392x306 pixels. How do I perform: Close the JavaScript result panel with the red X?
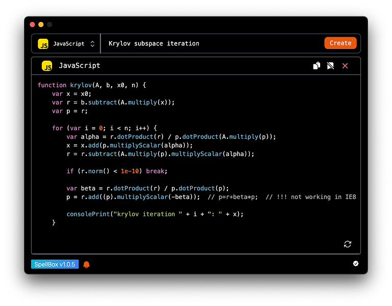(345, 66)
